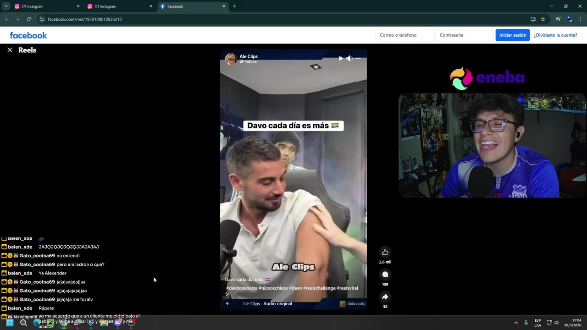Open the Chrome three-dot menu

pos(581,19)
